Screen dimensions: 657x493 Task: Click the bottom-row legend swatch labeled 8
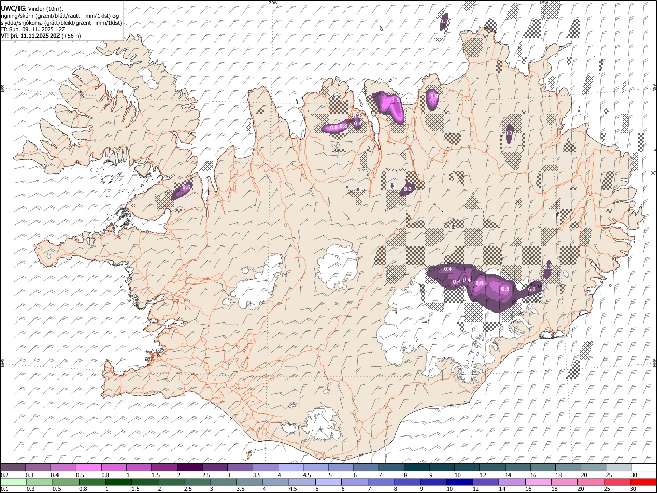[407, 482]
